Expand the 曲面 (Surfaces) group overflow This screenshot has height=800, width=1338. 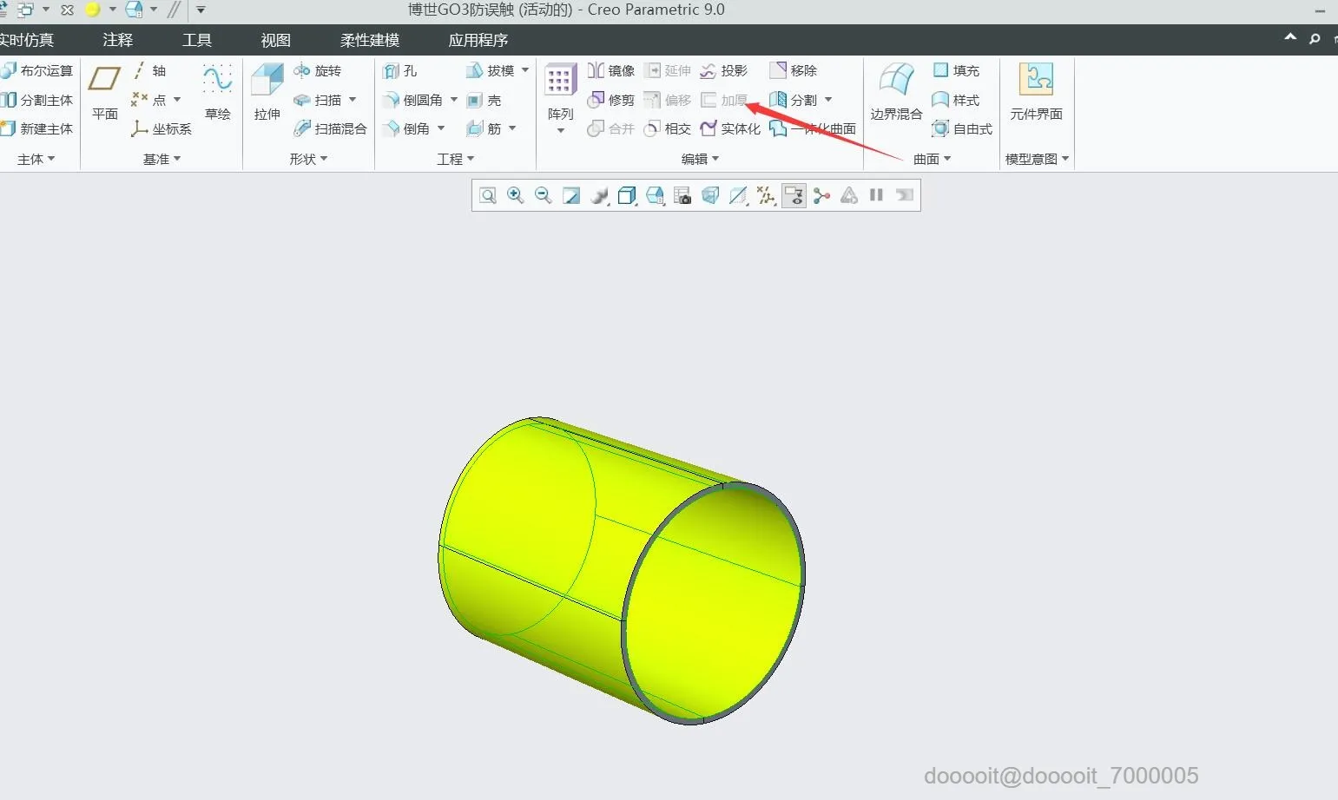click(933, 159)
